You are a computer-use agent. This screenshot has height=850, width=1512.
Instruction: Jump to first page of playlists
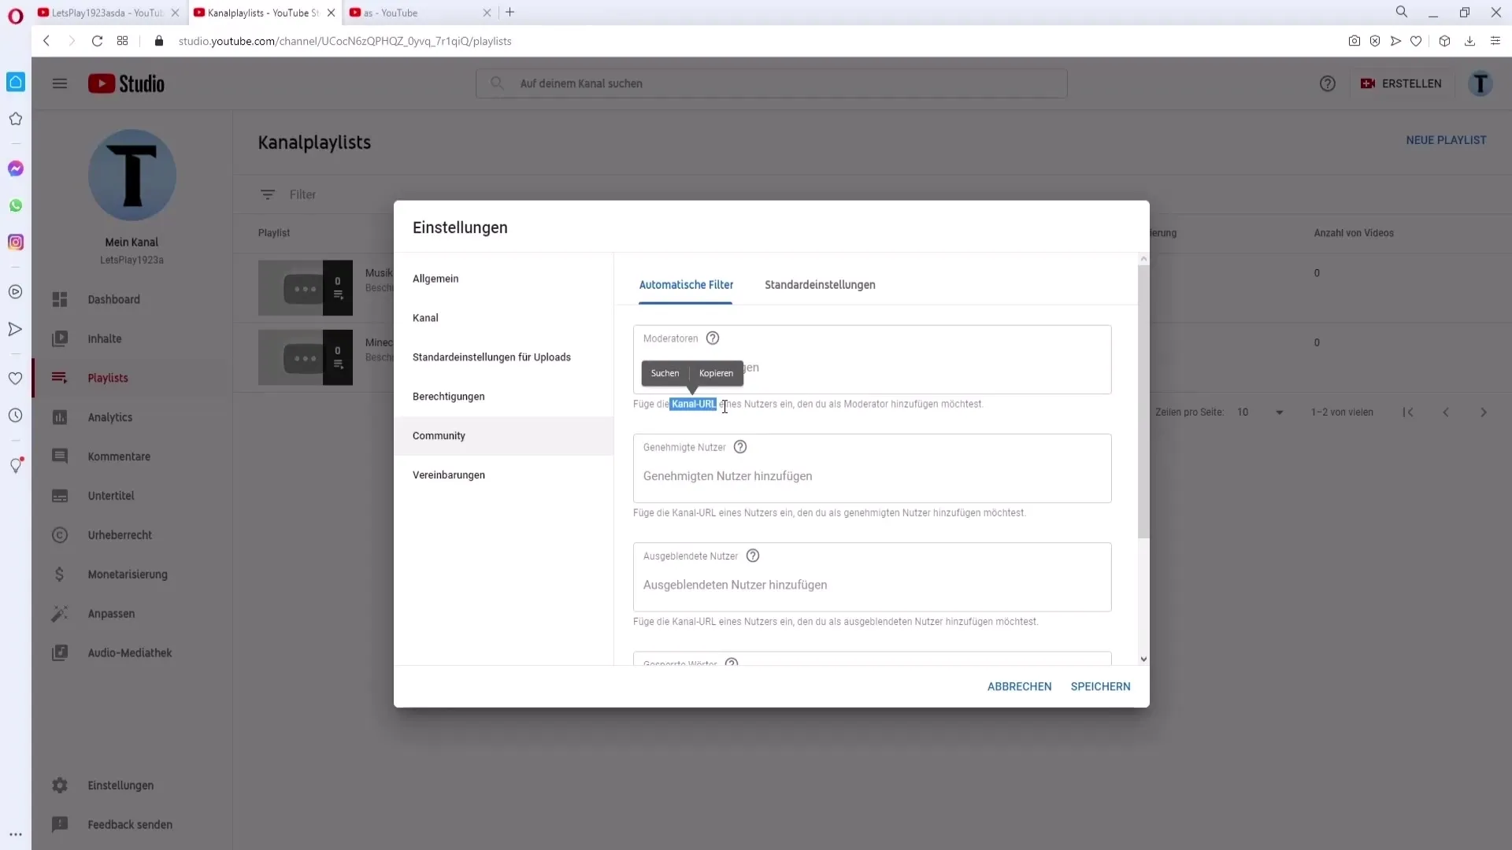tap(1408, 412)
